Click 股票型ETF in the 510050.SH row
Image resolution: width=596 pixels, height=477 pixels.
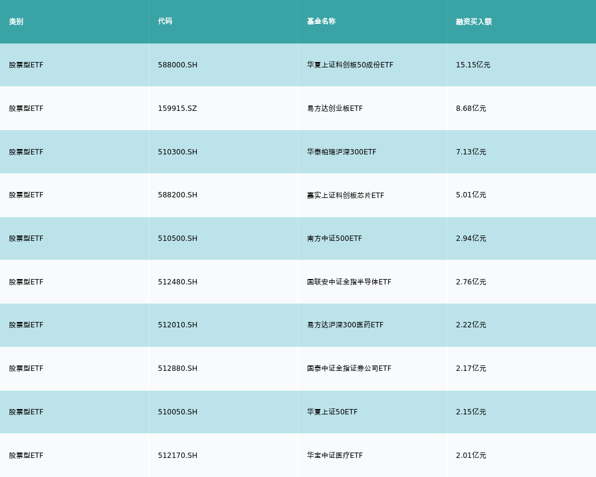coord(26,412)
